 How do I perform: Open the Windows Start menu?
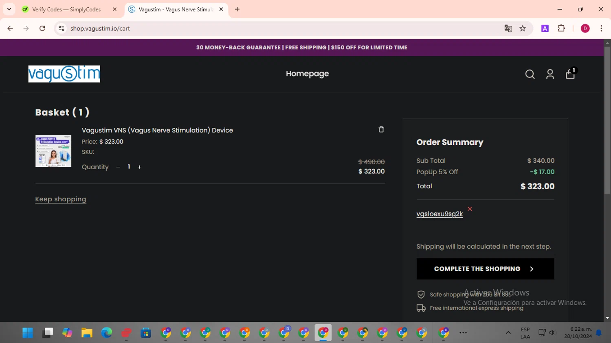[28, 333]
